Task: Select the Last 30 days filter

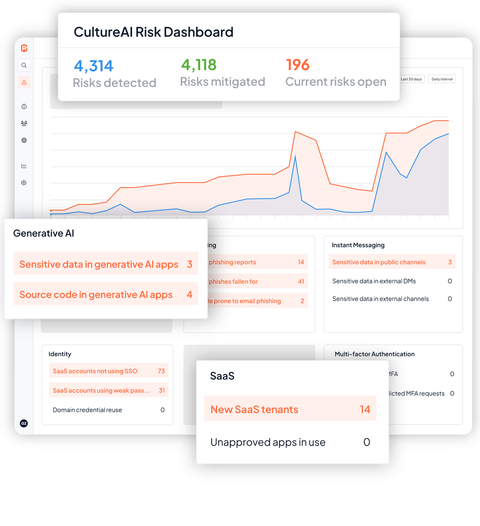Action: 411,79
